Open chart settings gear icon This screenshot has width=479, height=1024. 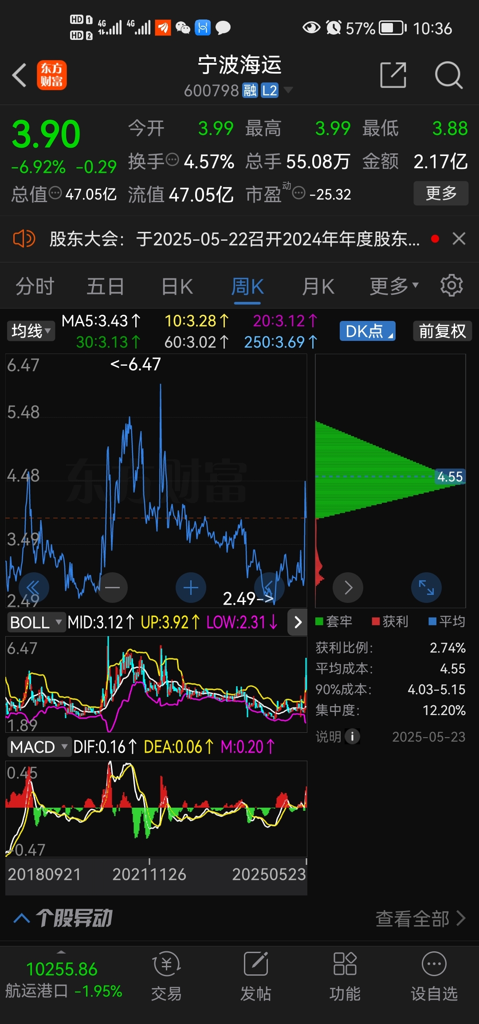point(452,285)
